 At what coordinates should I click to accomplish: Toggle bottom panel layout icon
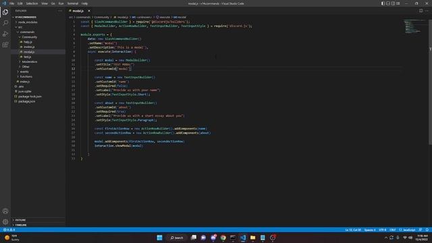pyautogui.click(x=388, y=3)
